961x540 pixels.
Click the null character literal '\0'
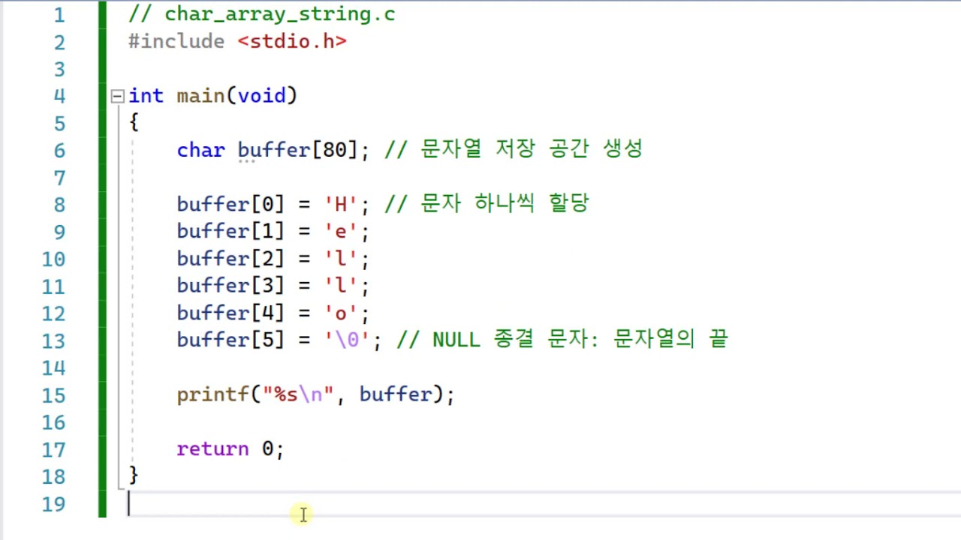coord(346,340)
